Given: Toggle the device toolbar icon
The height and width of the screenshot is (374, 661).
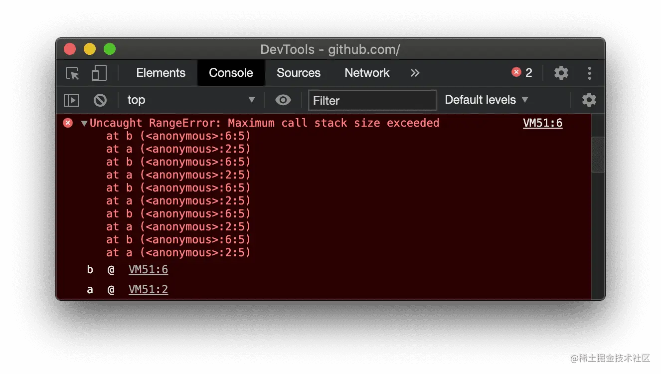Looking at the screenshot, I should (99, 73).
